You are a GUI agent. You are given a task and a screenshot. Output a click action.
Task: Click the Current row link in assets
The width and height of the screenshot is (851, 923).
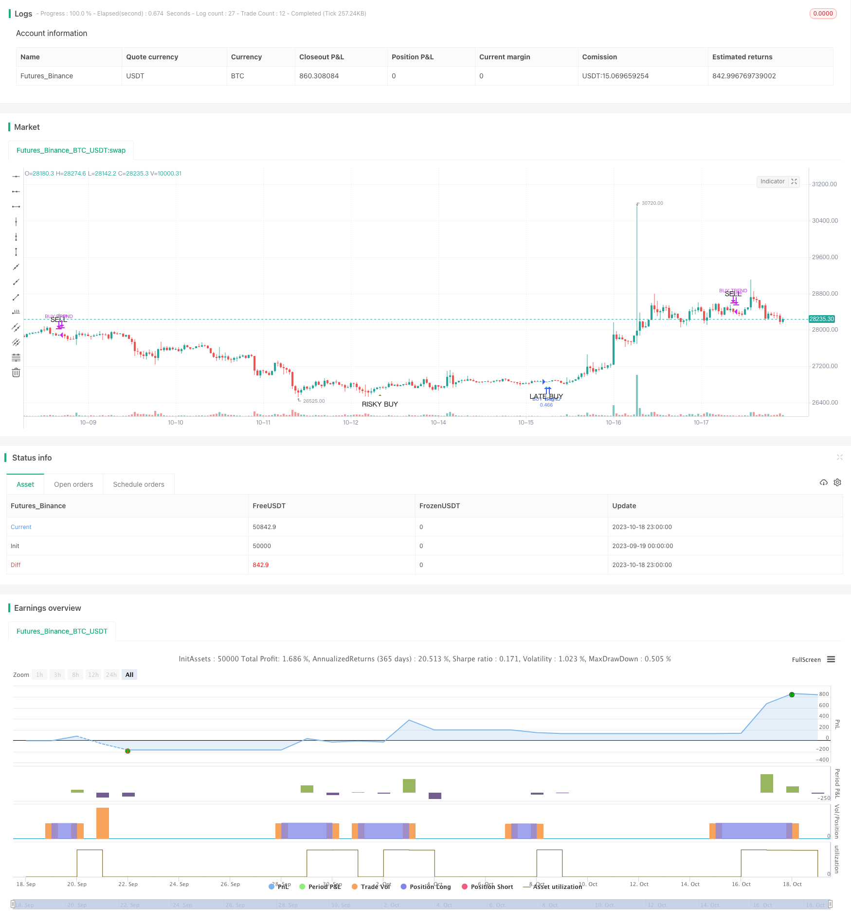point(21,527)
